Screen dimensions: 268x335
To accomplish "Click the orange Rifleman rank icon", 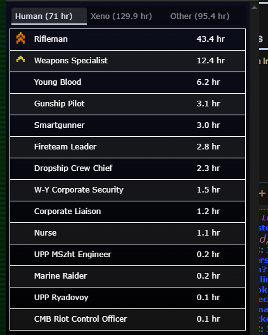I will click(x=20, y=38).
